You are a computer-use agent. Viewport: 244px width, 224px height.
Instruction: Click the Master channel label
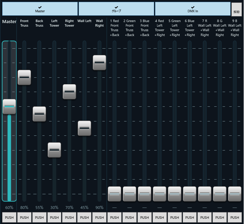tap(9, 22)
